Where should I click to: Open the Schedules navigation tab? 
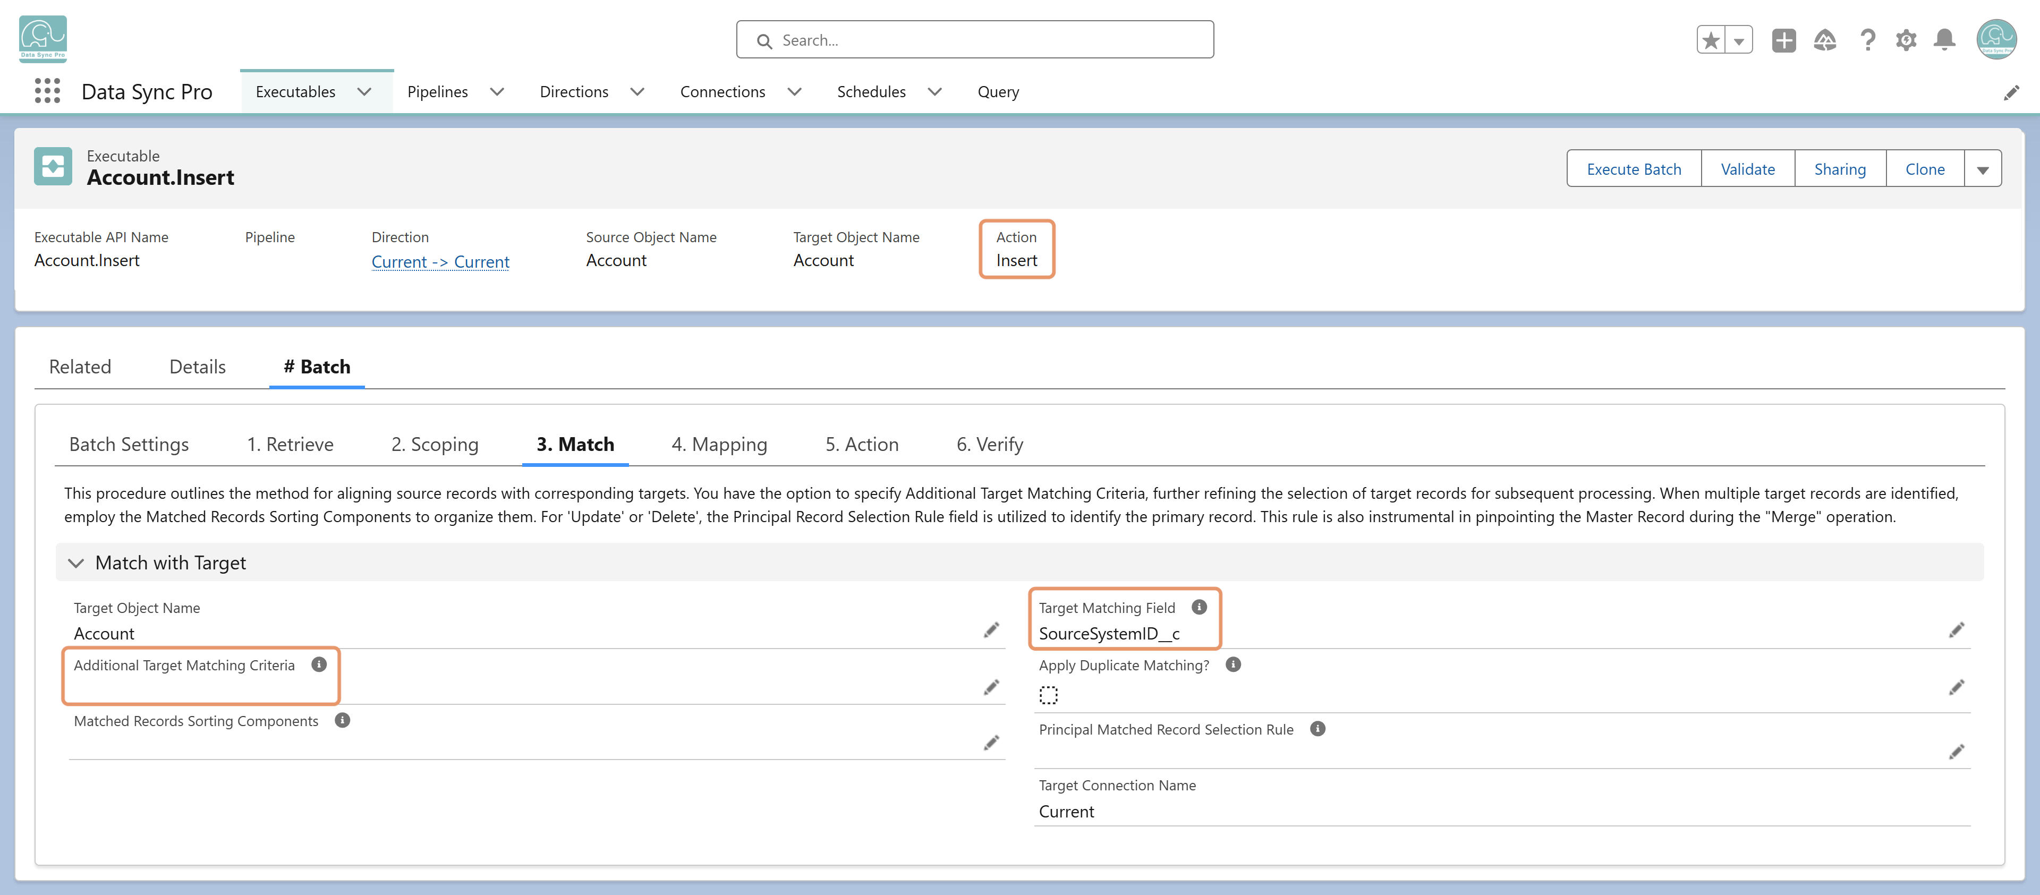pos(871,92)
